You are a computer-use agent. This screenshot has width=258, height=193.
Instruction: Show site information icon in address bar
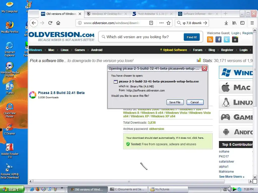pos(80,23)
